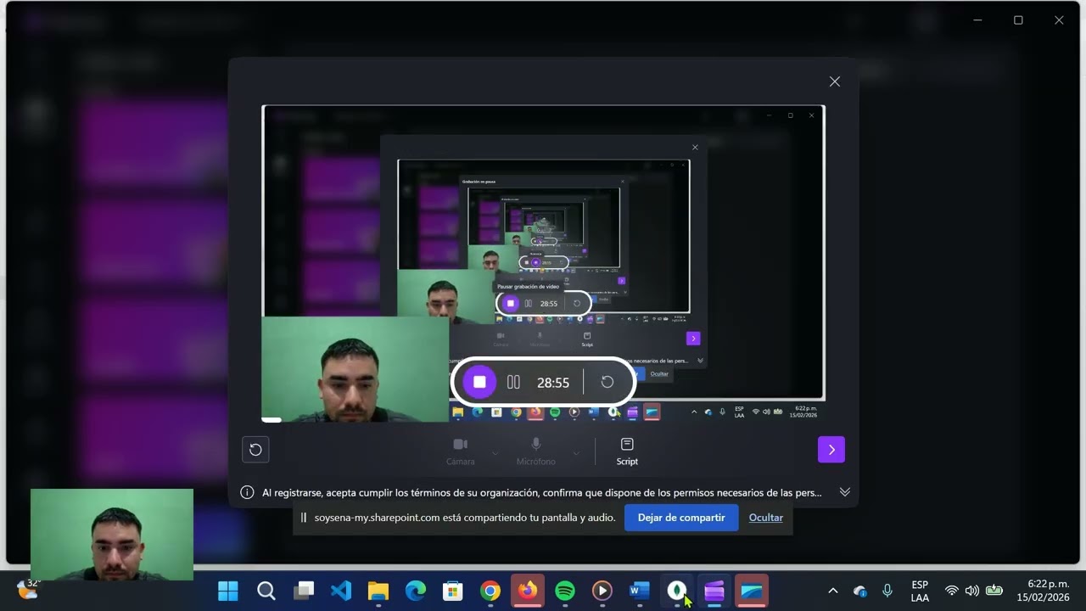Stop the recording with the purple stop button
The height and width of the screenshot is (611, 1086).
coord(479,382)
